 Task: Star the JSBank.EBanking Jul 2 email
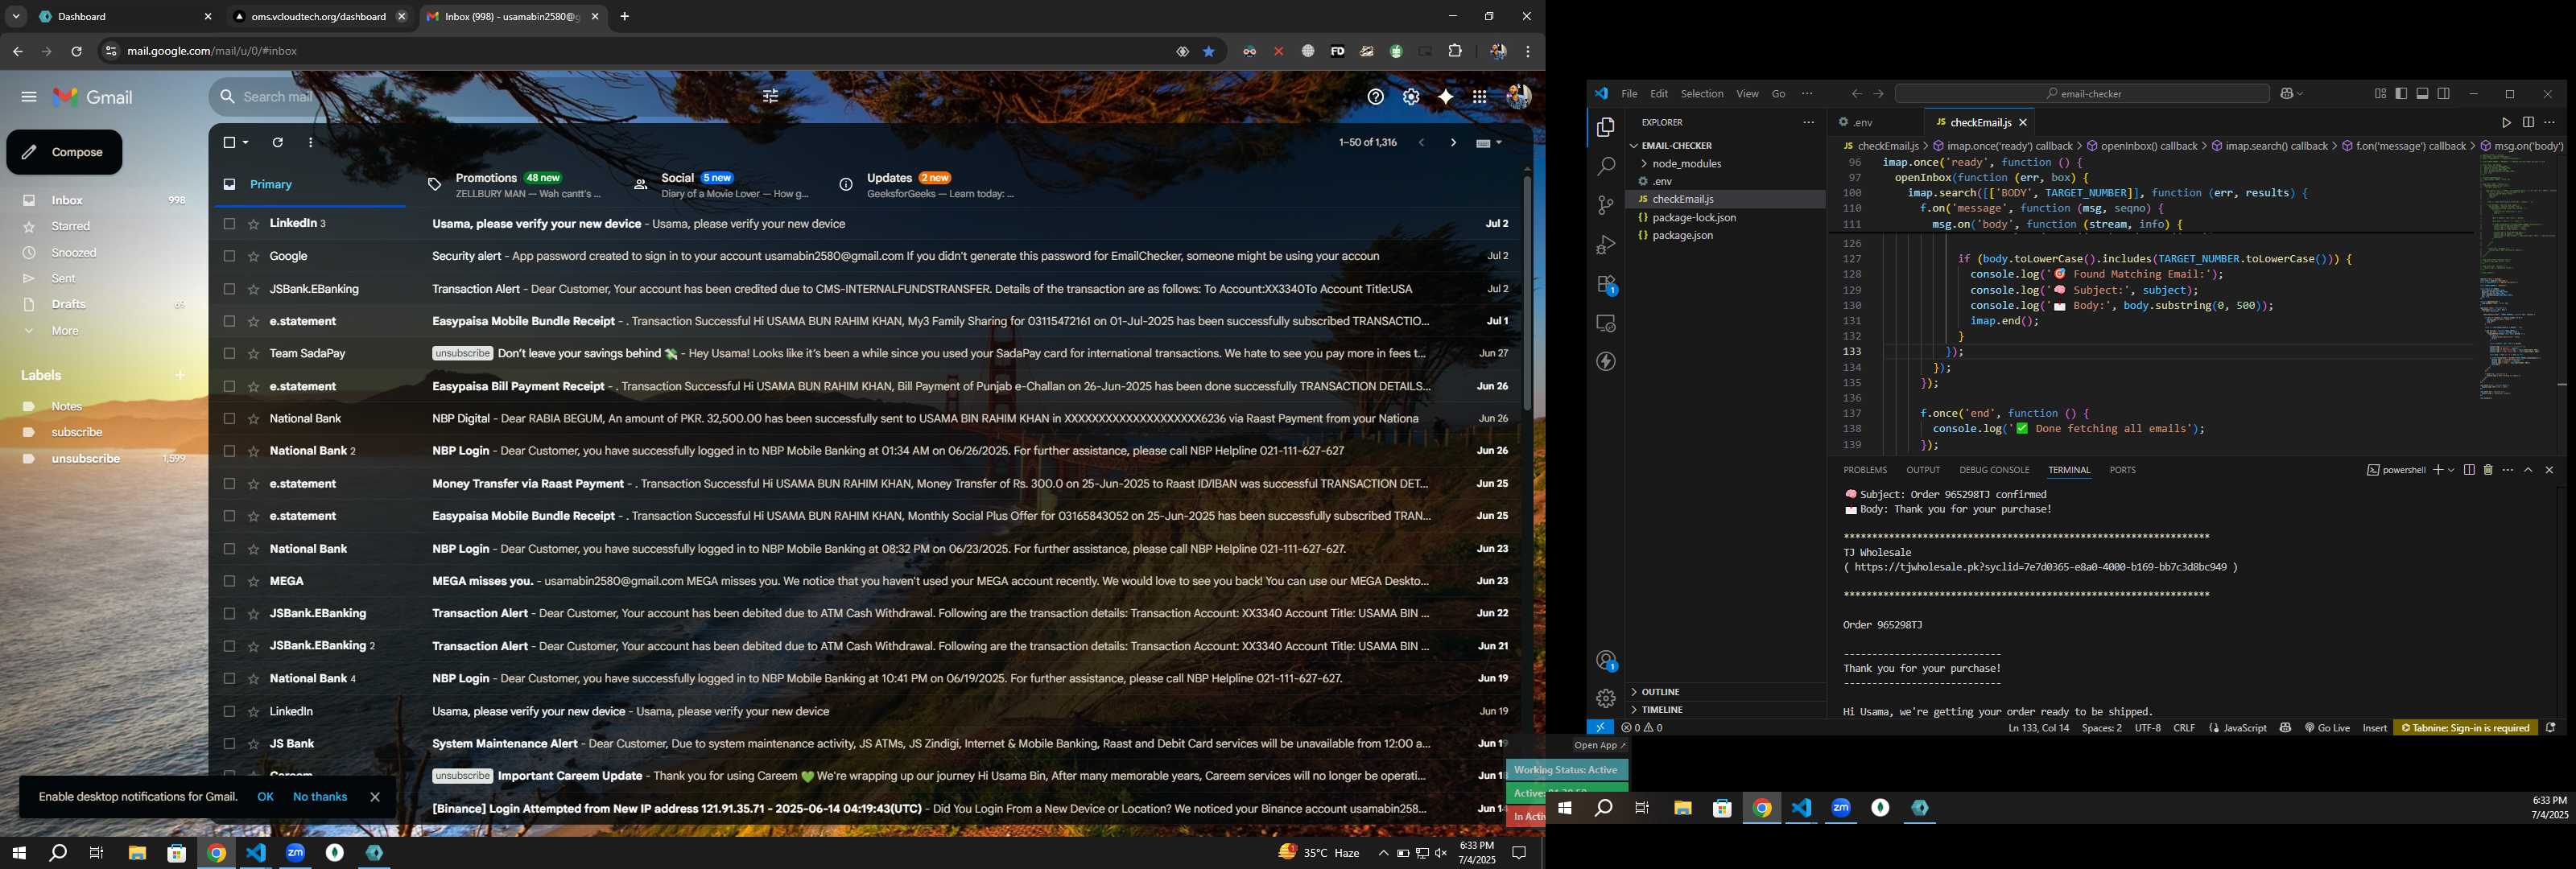point(253,289)
